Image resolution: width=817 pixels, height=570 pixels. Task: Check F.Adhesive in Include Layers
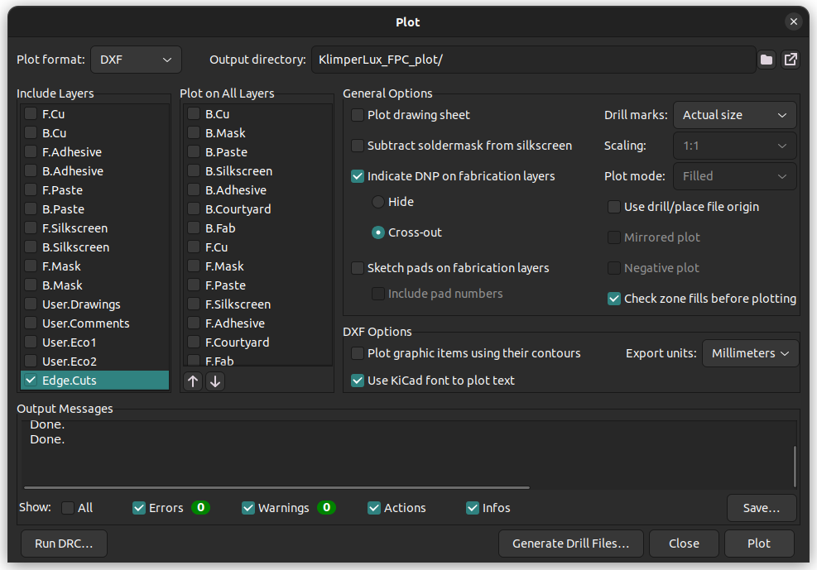(31, 152)
